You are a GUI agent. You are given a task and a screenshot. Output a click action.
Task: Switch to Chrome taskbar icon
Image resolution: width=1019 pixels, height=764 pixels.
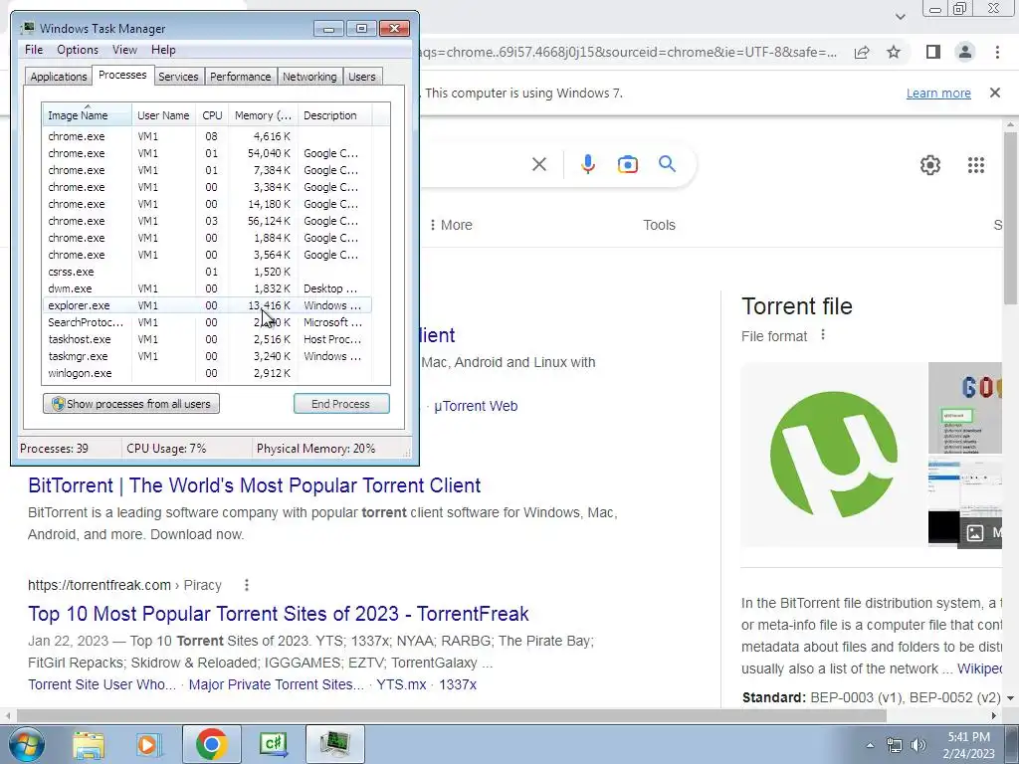tap(211, 744)
